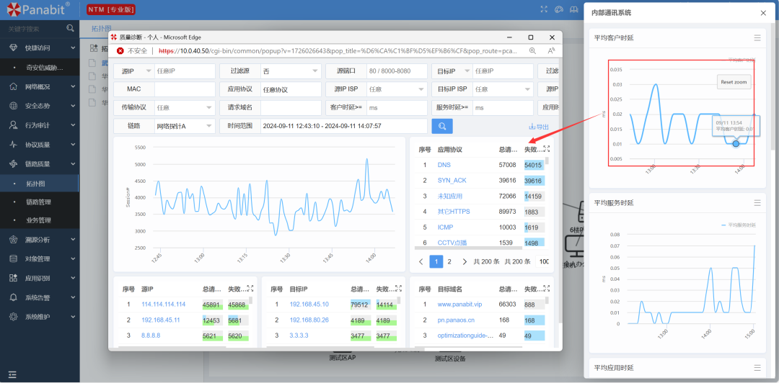Open the 链路 dropdown showing 网络探针A
779x383 pixels.
(185, 126)
